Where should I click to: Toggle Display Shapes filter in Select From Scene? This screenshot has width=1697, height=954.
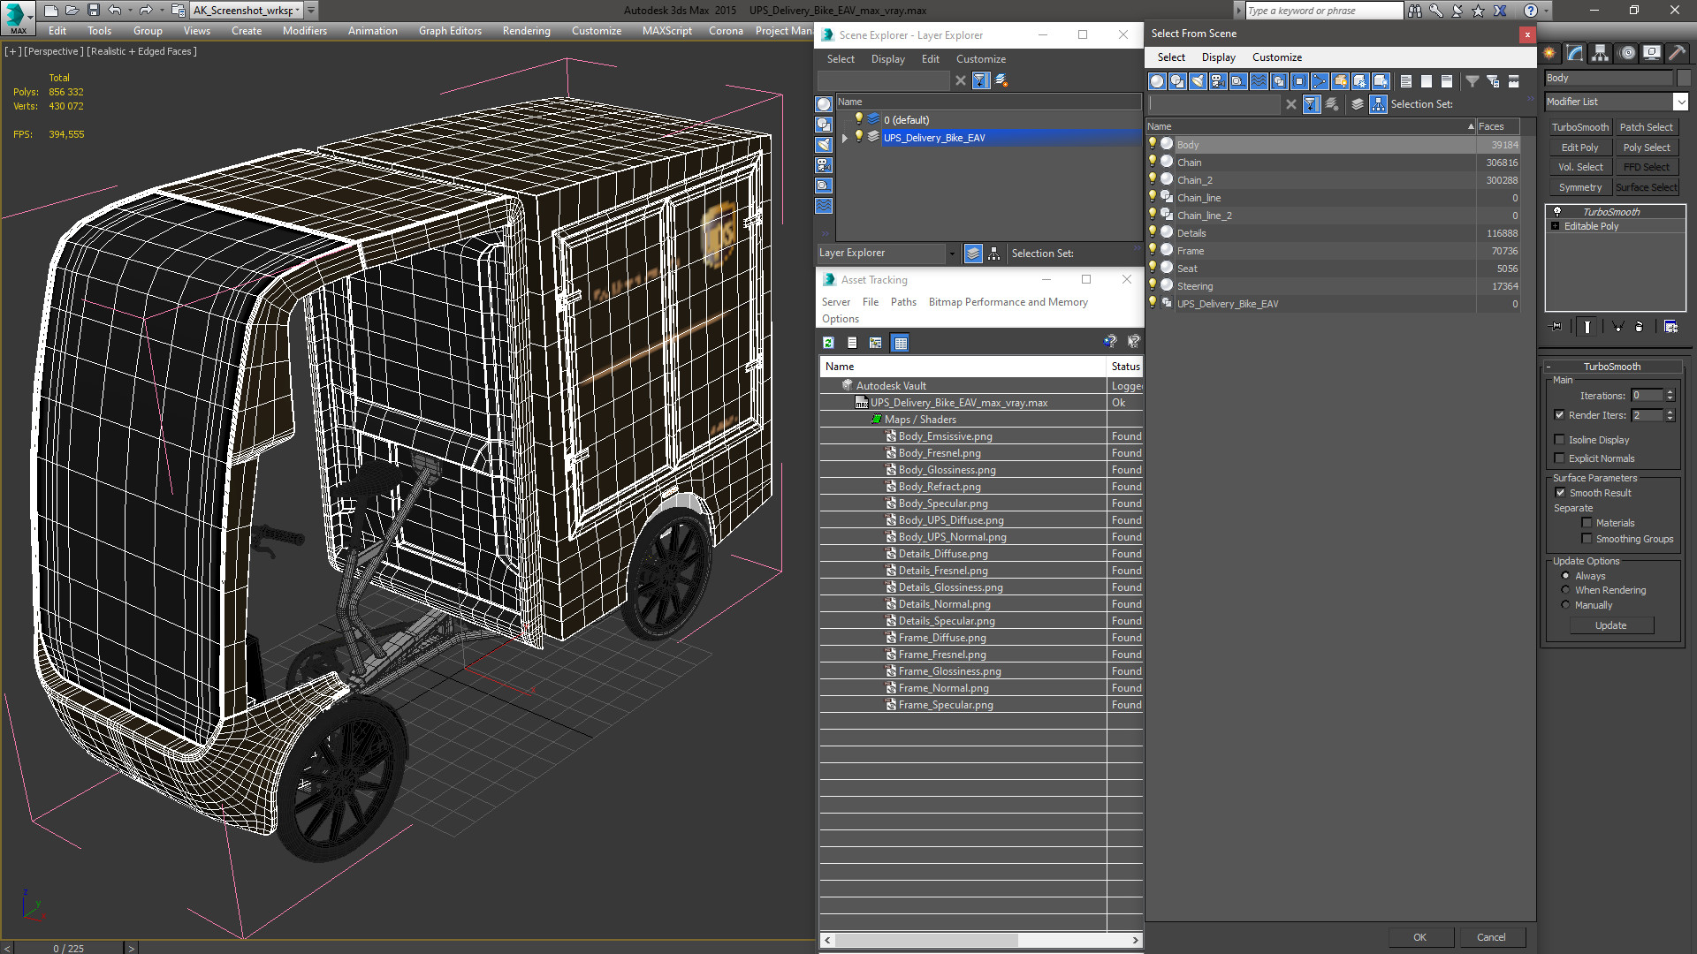click(x=1177, y=81)
